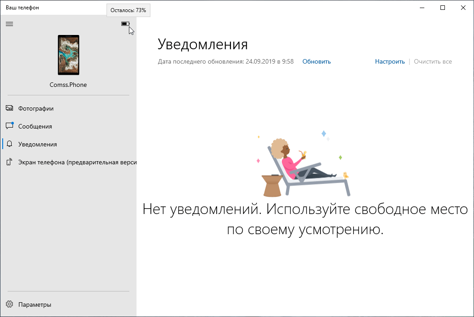Maximize the Ваш телефон window
The image size is (474, 317).
[x=443, y=8]
